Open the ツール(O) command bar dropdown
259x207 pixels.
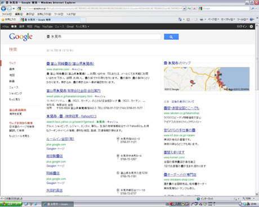(x=243, y=19)
